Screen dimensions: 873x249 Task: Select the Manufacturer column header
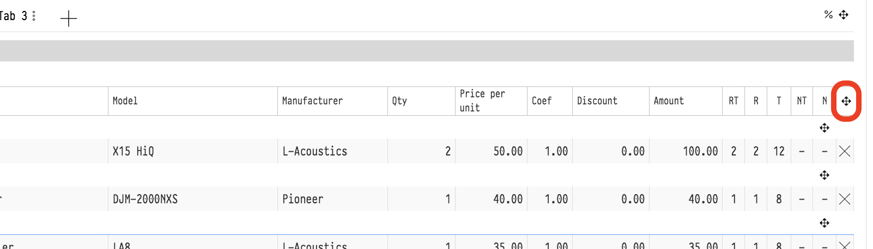click(x=312, y=101)
